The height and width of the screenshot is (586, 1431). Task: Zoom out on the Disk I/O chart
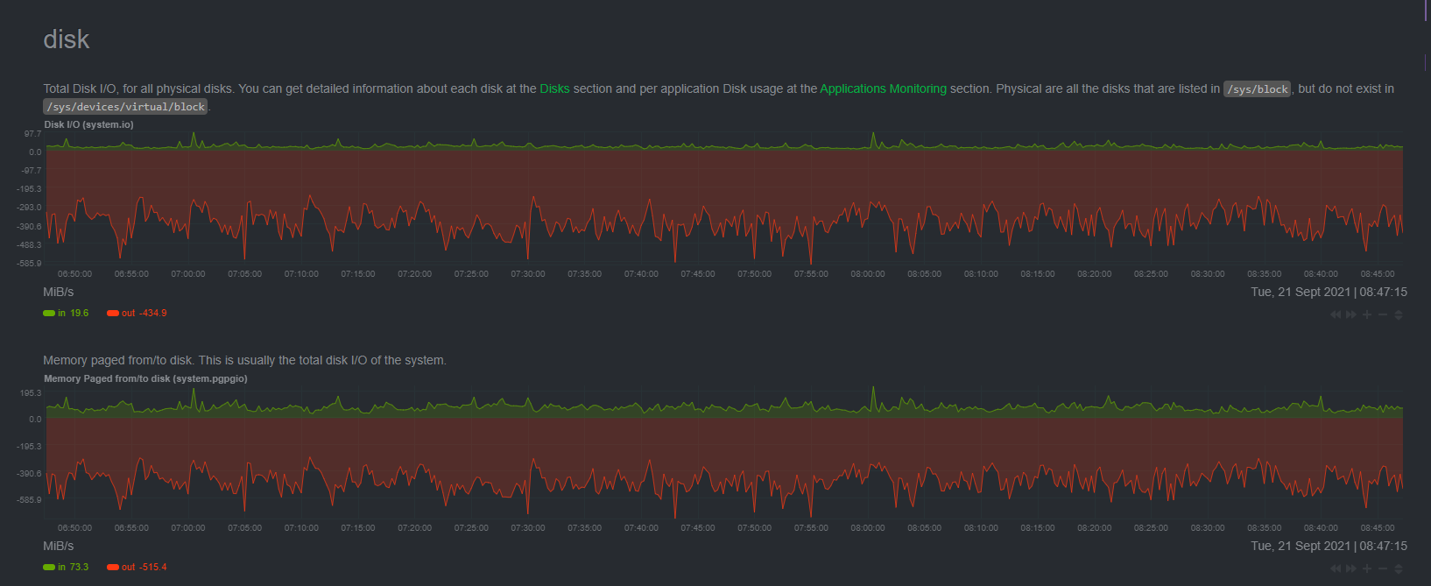[x=1383, y=314]
